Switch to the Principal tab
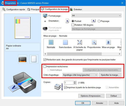The height and width of the screenshot is (106, 126). [33, 9]
